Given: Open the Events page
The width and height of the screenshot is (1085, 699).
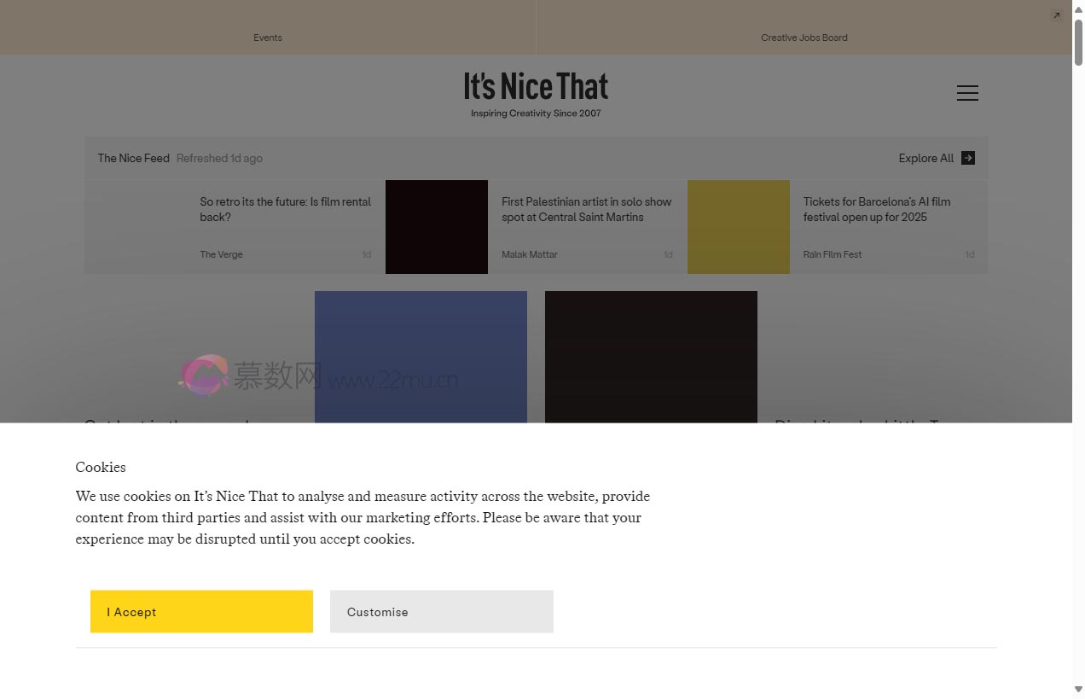Looking at the screenshot, I should pos(268,38).
